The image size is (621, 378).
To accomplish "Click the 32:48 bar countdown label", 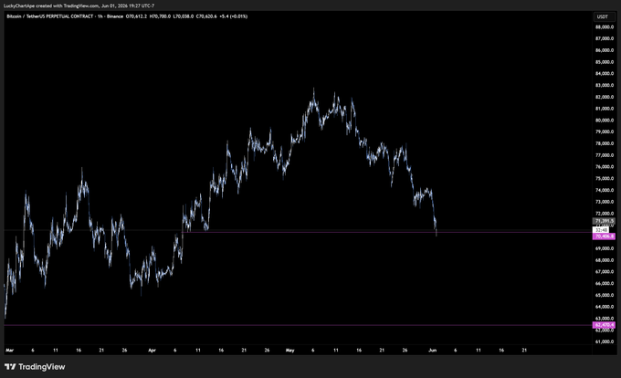I will pyautogui.click(x=601, y=230).
